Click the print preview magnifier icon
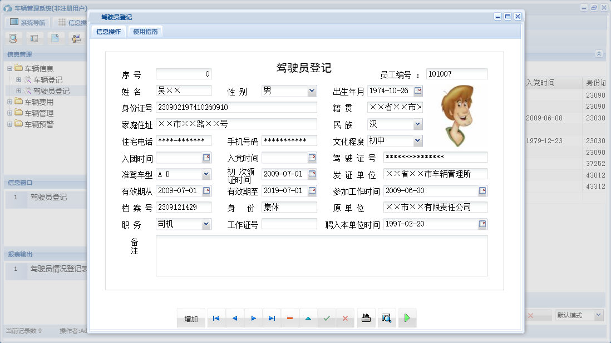Image resolution: width=611 pixels, height=343 pixels. coord(386,317)
